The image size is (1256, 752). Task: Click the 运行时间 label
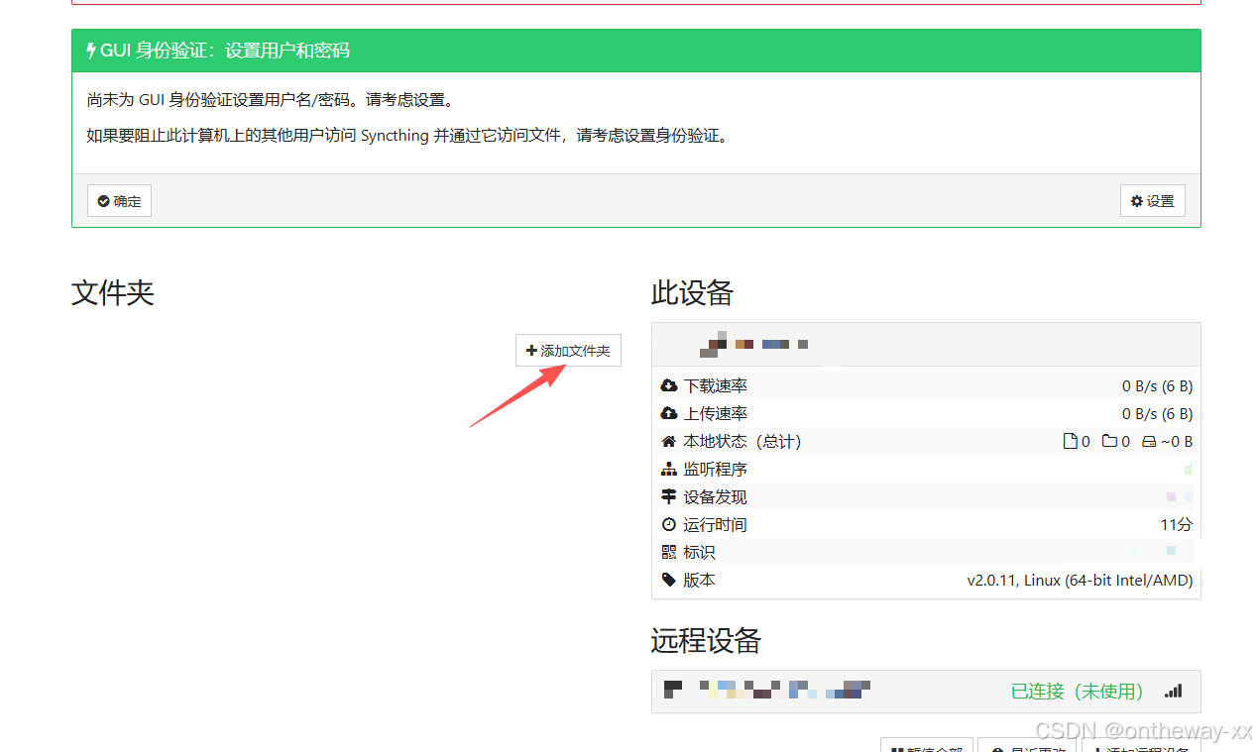715,524
